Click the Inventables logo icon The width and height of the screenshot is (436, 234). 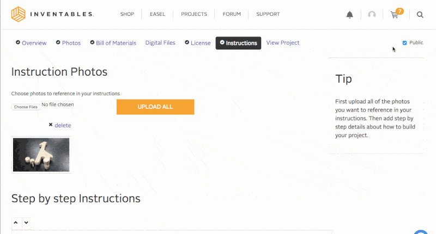tap(19, 14)
